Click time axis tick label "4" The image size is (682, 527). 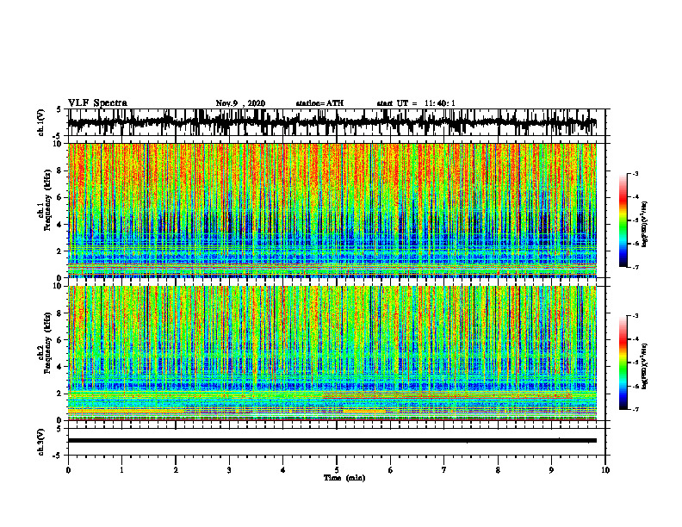click(x=283, y=470)
